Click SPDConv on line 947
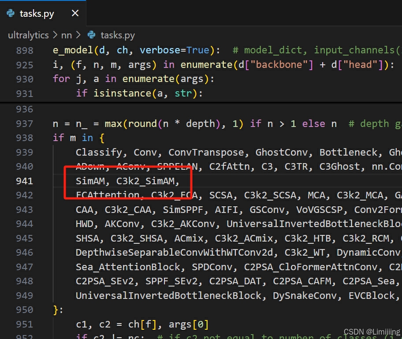 pyautogui.click(x=212, y=267)
